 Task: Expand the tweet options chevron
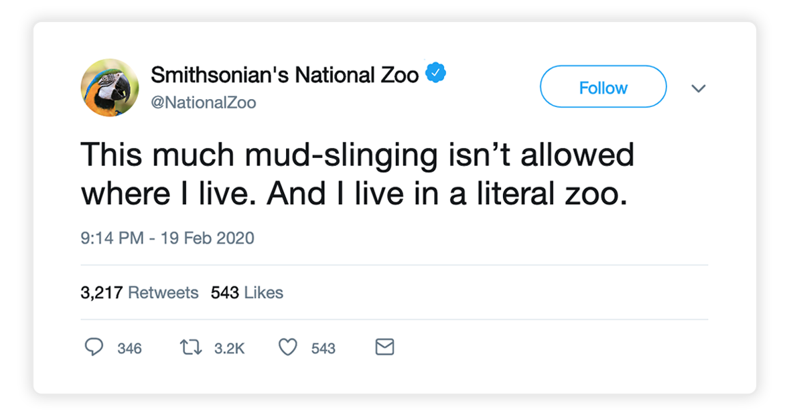pos(699,89)
